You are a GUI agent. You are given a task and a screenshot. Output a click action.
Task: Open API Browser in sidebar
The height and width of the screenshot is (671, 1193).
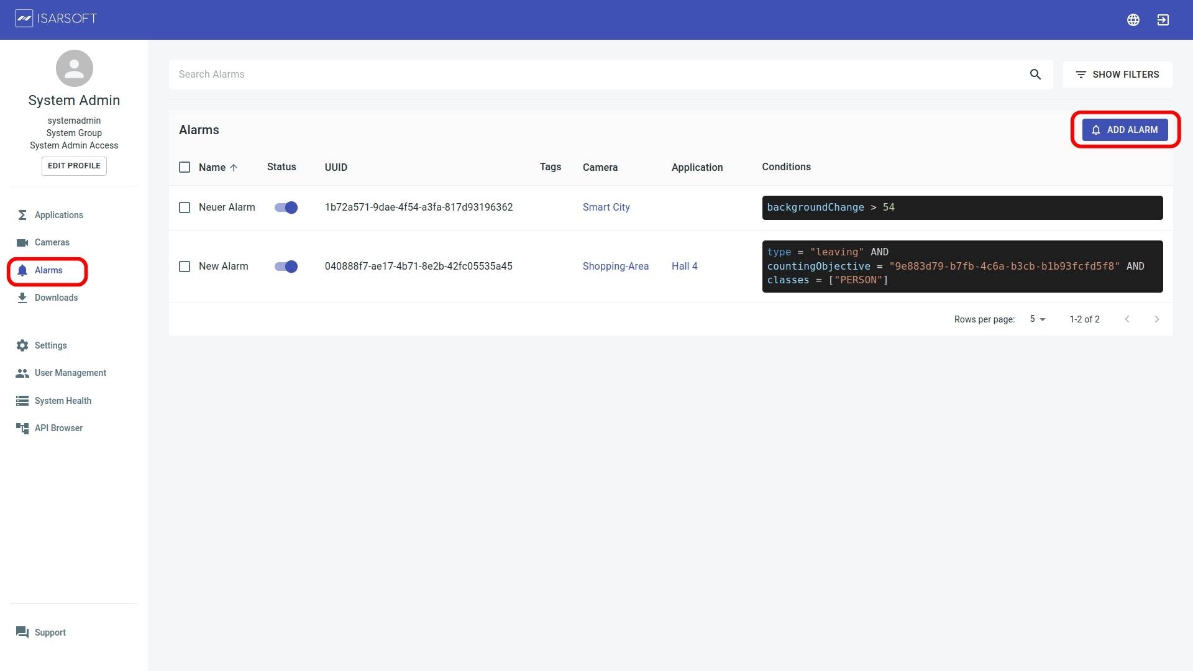point(59,428)
